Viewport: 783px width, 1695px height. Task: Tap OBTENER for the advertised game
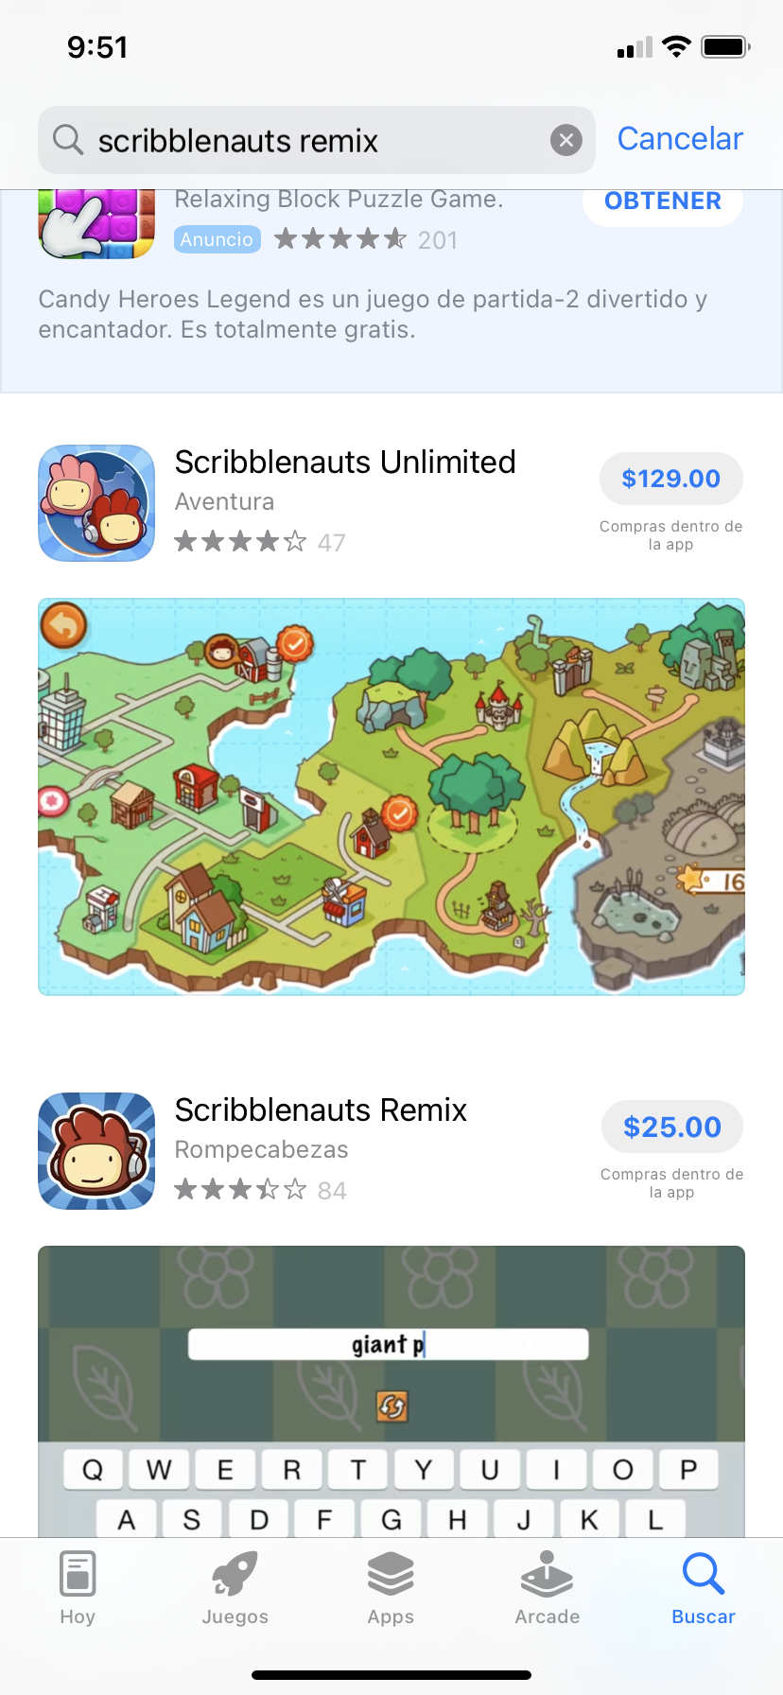coord(663,201)
